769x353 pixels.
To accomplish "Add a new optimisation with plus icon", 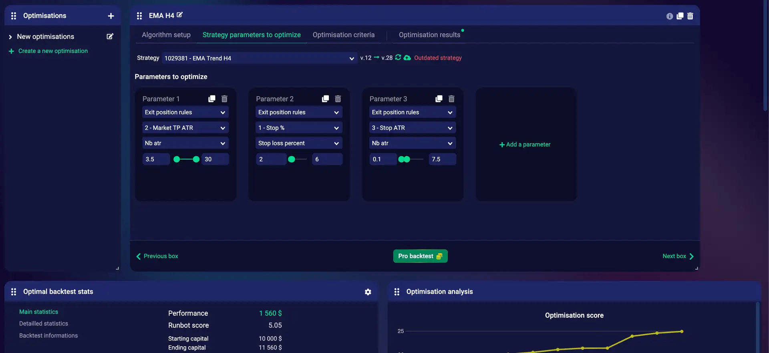I will tap(111, 16).
